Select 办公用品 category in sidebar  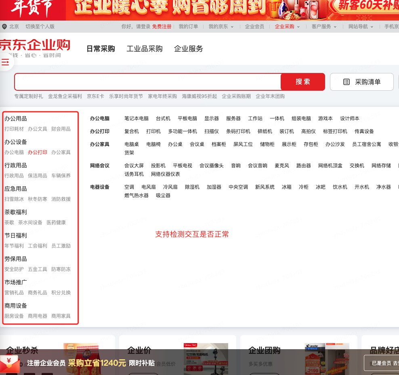click(x=16, y=119)
